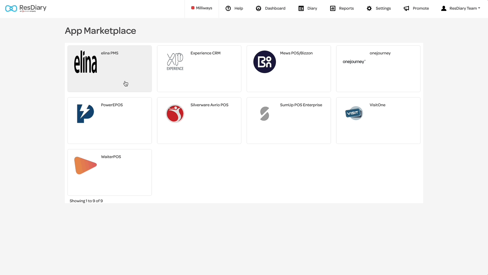Click the onejourney logo image
Screen dimensions: 488x275
[x=354, y=62]
